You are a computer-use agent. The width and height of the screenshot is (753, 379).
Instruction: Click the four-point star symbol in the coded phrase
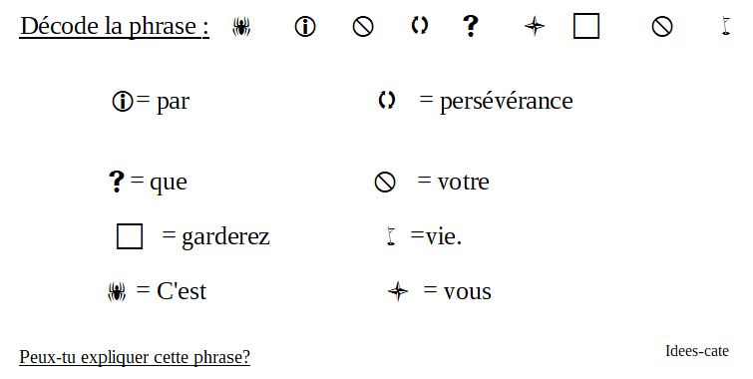(534, 26)
